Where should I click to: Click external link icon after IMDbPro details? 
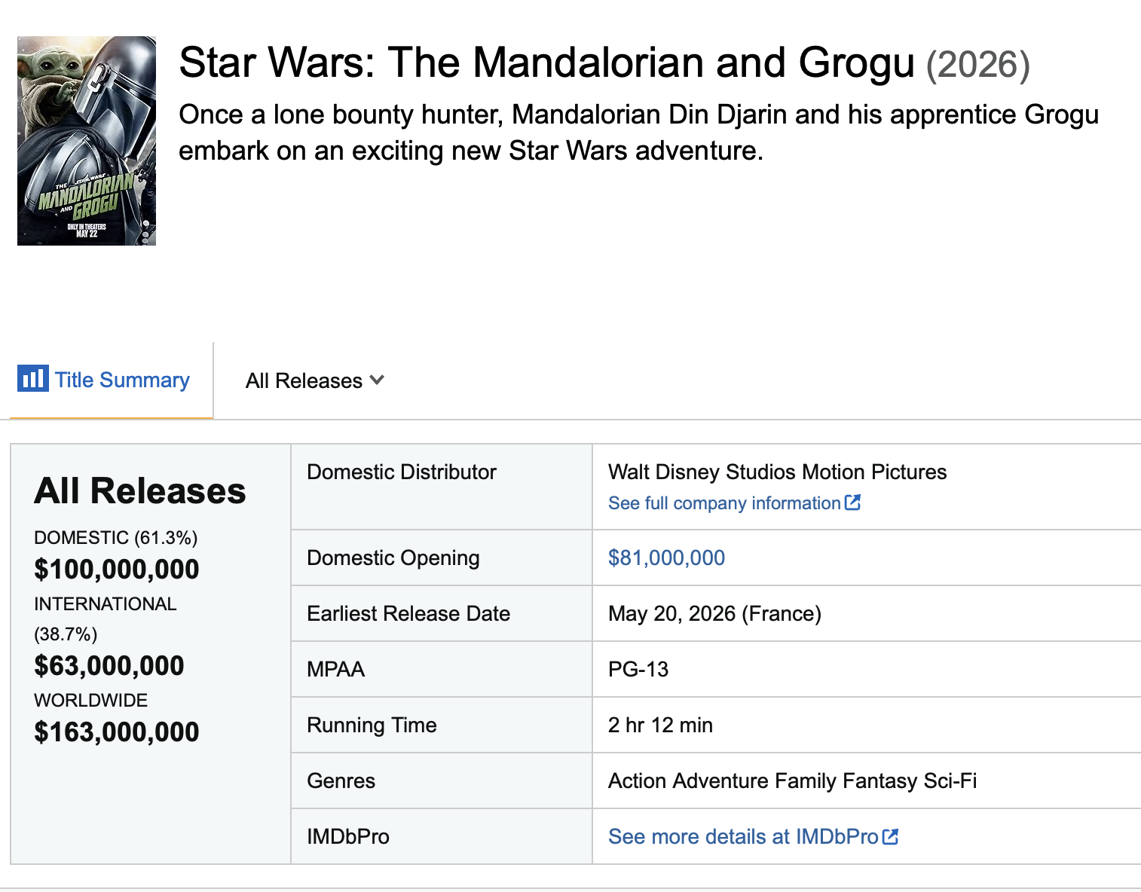coord(890,836)
